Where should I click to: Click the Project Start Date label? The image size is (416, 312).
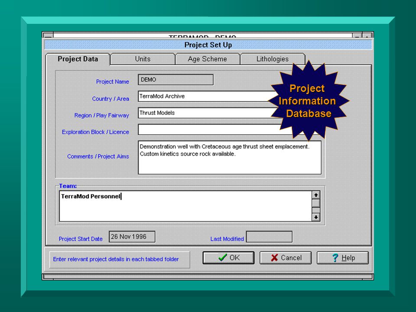coord(81,239)
